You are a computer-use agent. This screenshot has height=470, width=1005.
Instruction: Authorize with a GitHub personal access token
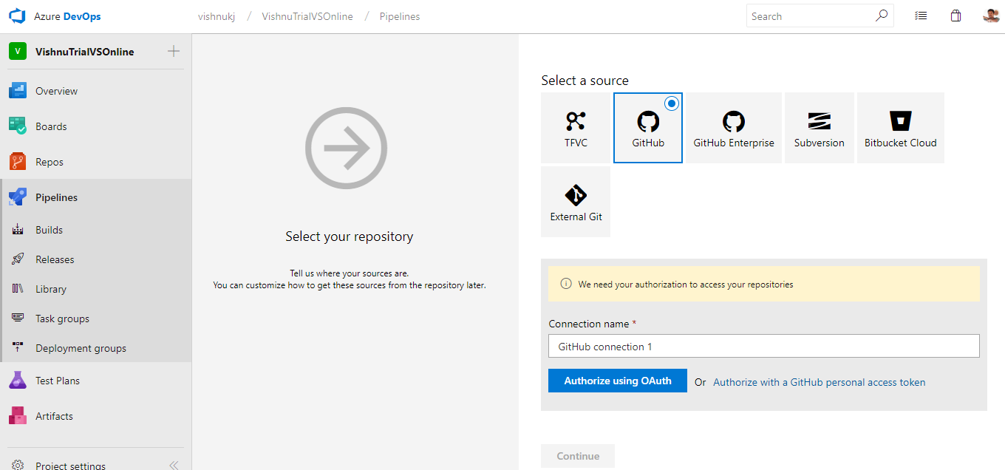click(x=819, y=382)
